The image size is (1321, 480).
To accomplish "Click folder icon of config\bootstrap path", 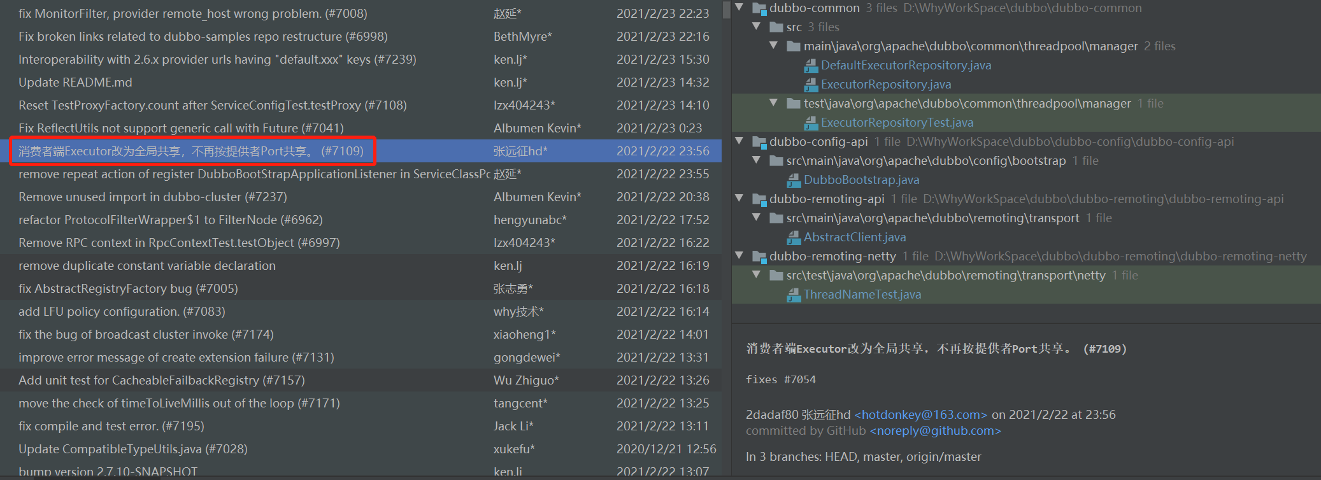I will 776,161.
